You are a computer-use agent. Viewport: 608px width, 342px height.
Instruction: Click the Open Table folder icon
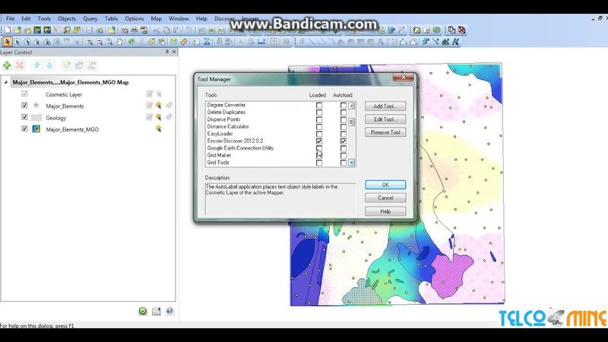click(17, 30)
